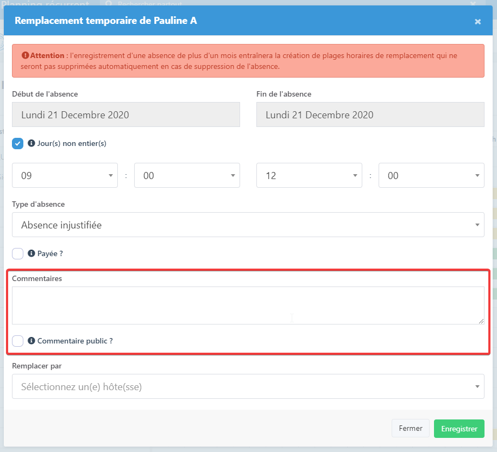Viewport: 497px width, 452px height.
Task: Dismiss the dialog with the X icon
Action: pos(477,22)
